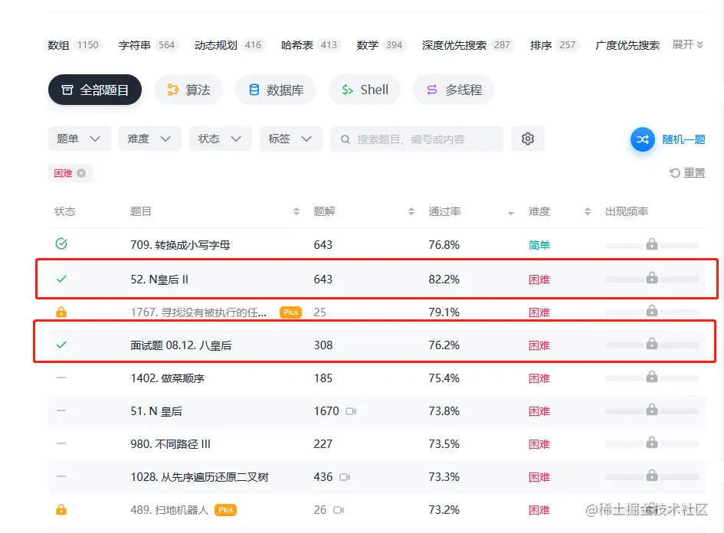Filter by 排序 topic tag

coord(553,45)
